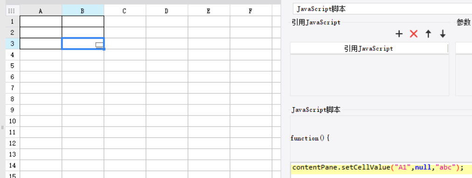The width and height of the screenshot is (472, 178).
Task: Select cell C2 in the grid
Action: [125, 33]
